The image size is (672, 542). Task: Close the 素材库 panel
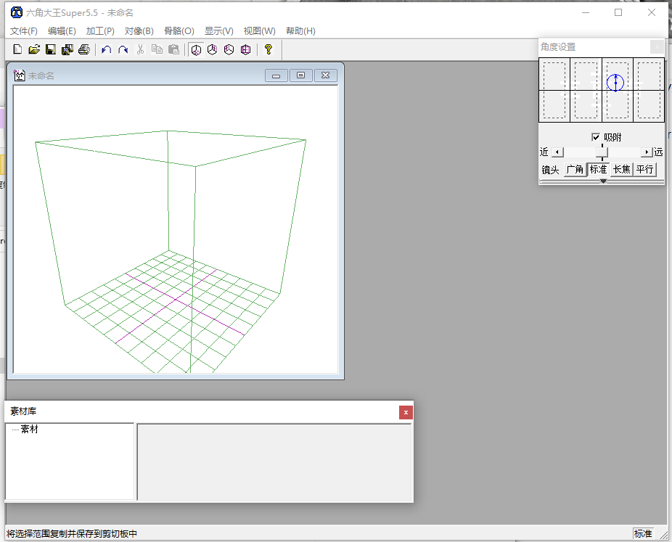point(406,412)
